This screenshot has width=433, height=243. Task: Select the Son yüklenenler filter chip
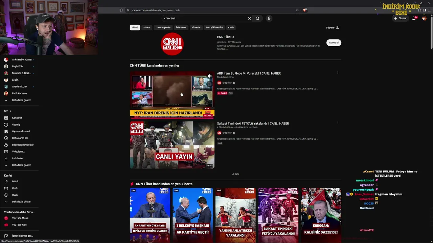point(214,28)
